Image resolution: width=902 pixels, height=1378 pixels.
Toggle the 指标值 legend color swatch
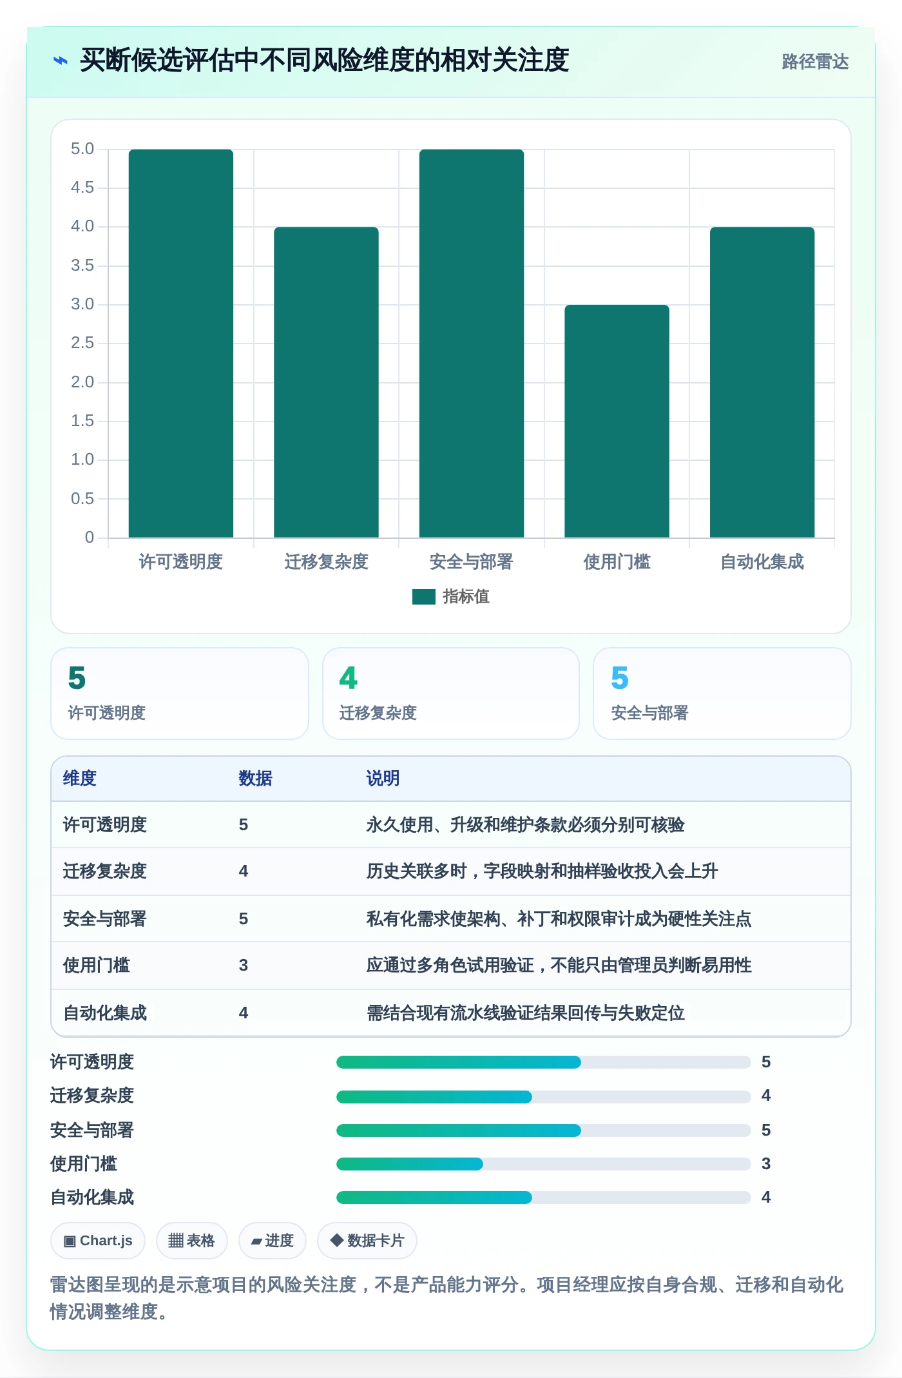[x=424, y=597]
